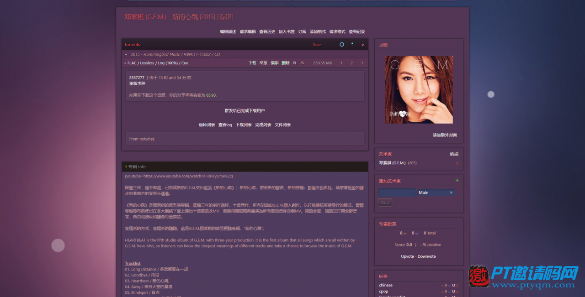Click 重新求种 to request reseed
Image resolution: width=585 pixels, height=297 pixels.
(x=137, y=83)
